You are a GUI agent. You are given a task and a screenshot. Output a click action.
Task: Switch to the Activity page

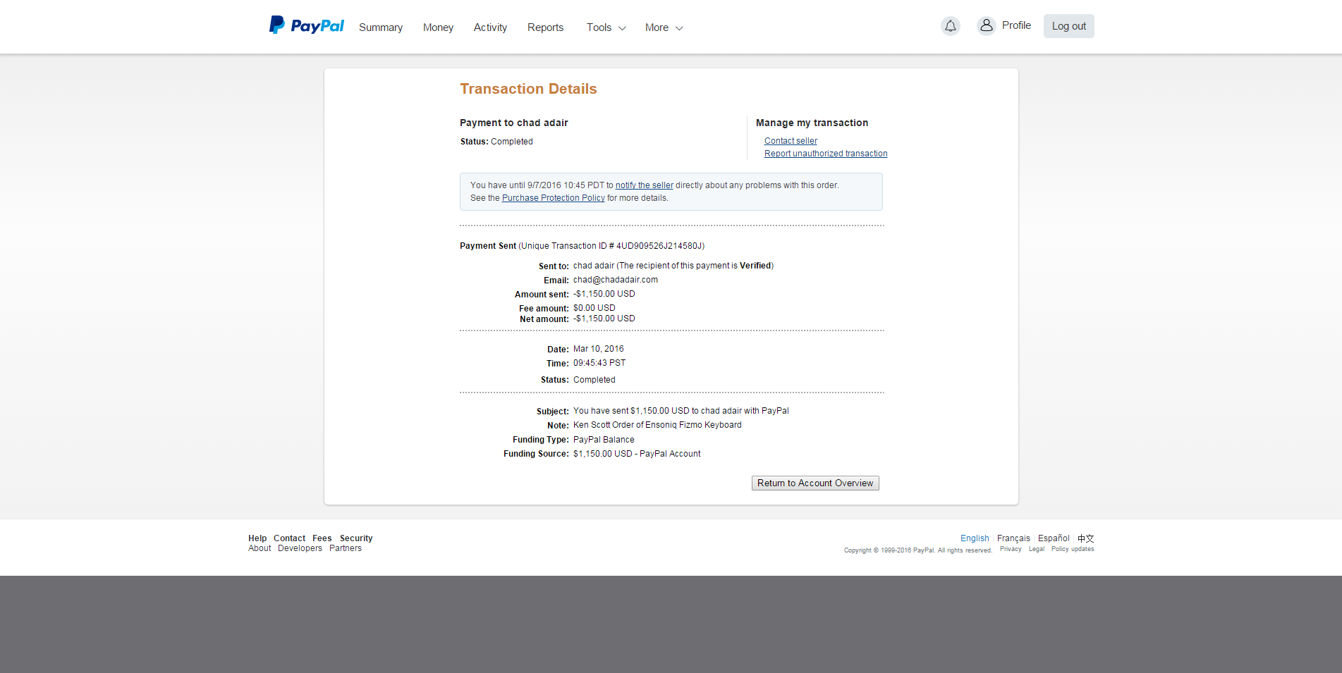tap(490, 27)
